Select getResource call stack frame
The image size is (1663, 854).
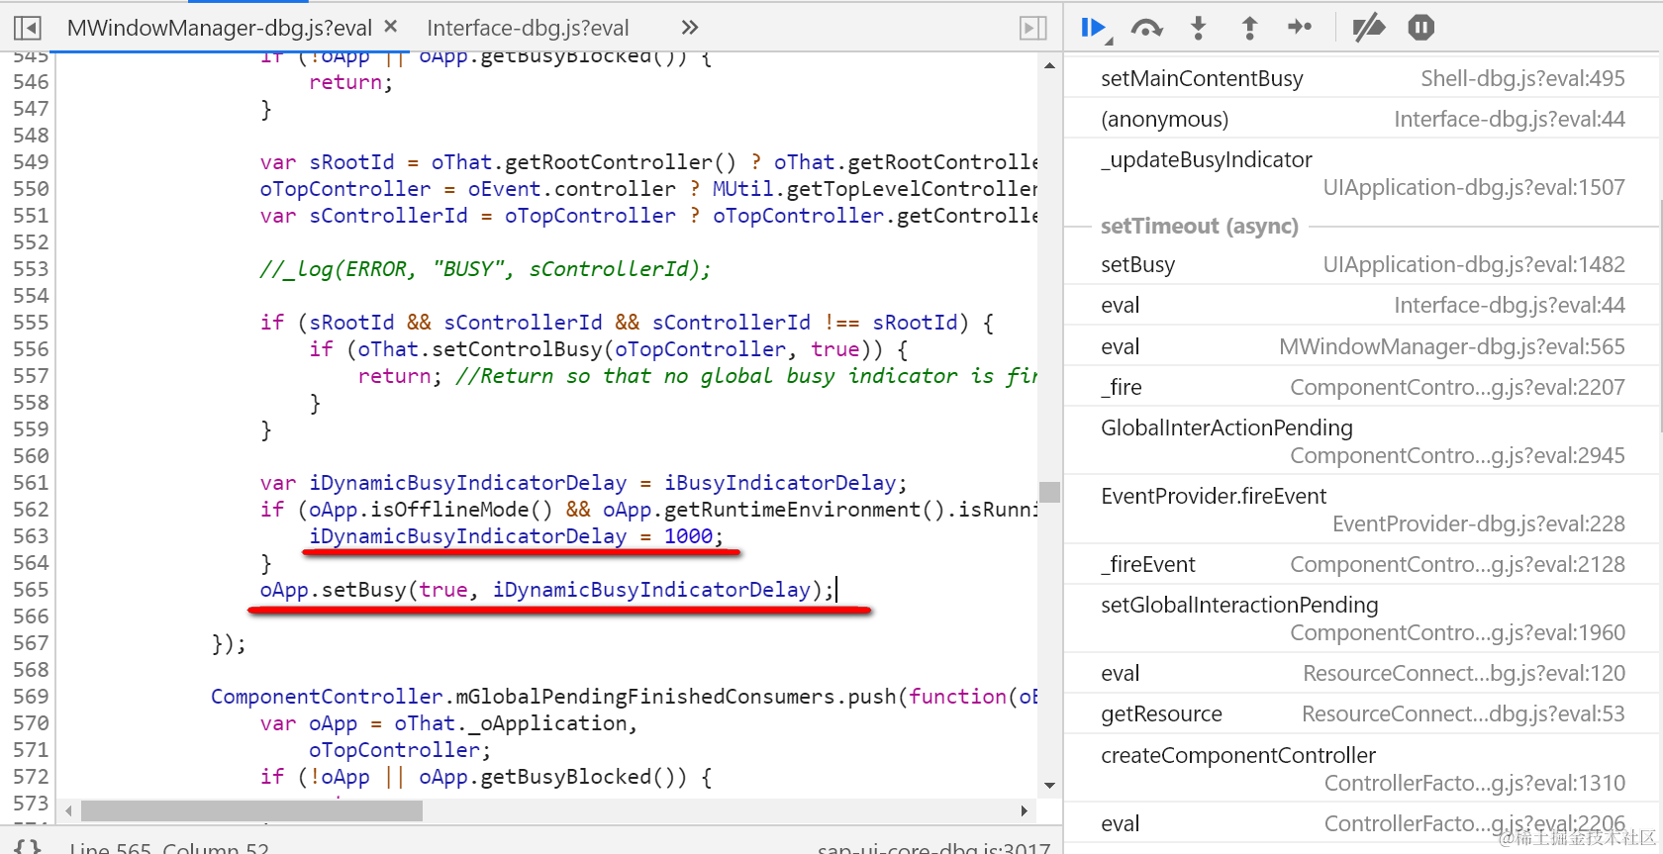(x=1362, y=713)
